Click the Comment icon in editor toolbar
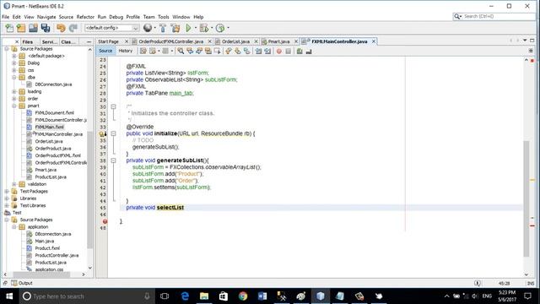 coord(300,51)
